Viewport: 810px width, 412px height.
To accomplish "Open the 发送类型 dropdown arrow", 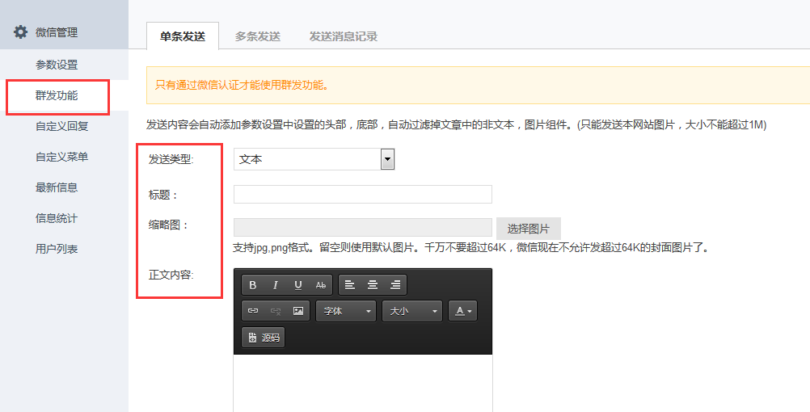I will pos(387,159).
